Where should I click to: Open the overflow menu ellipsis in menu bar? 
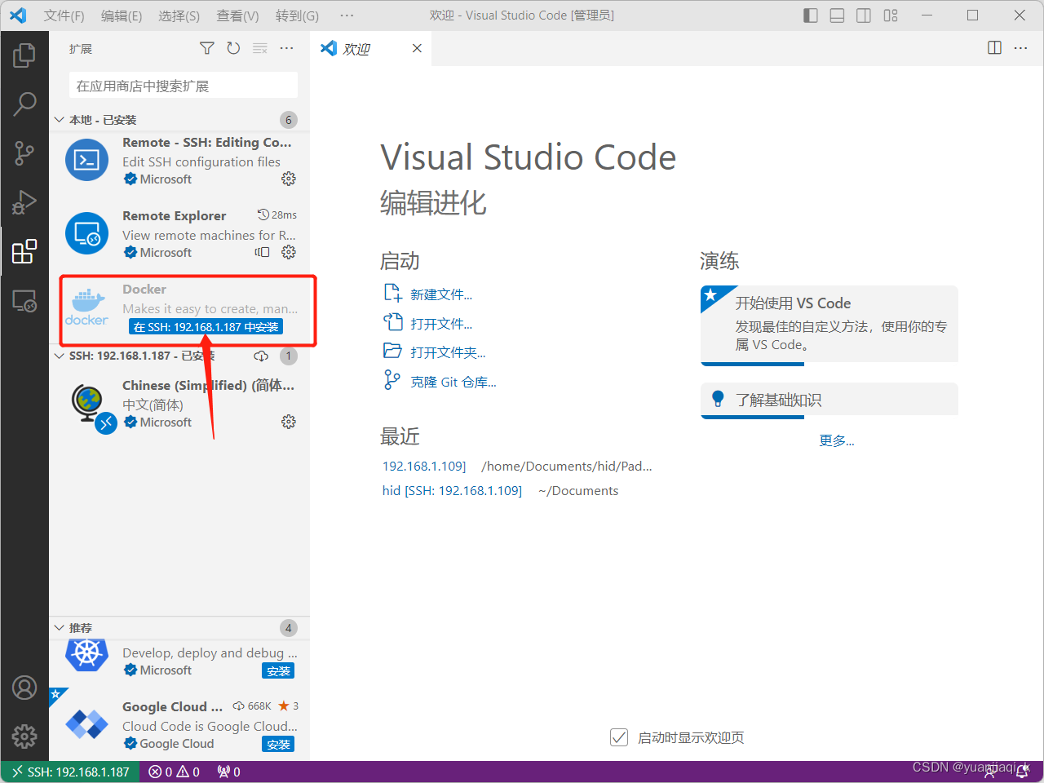pyautogui.click(x=347, y=15)
